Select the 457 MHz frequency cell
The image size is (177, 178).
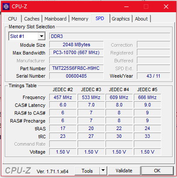pyautogui.click(x=63, y=97)
